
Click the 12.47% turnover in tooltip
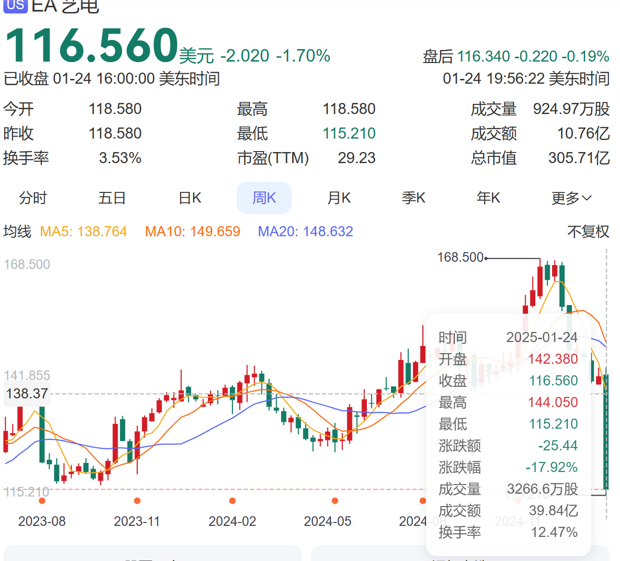[555, 532]
